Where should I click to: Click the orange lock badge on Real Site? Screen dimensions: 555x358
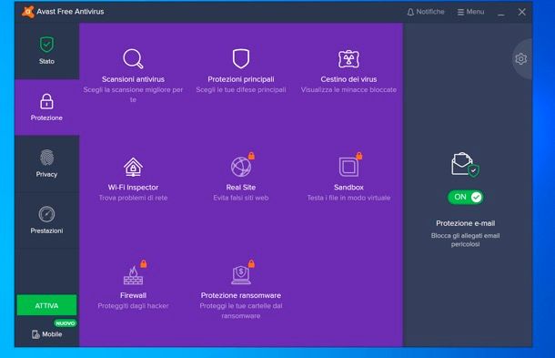pyautogui.click(x=251, y=156)
